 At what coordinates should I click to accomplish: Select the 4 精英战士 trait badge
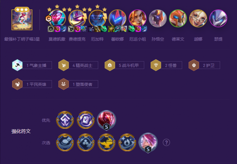click(78, 65)
